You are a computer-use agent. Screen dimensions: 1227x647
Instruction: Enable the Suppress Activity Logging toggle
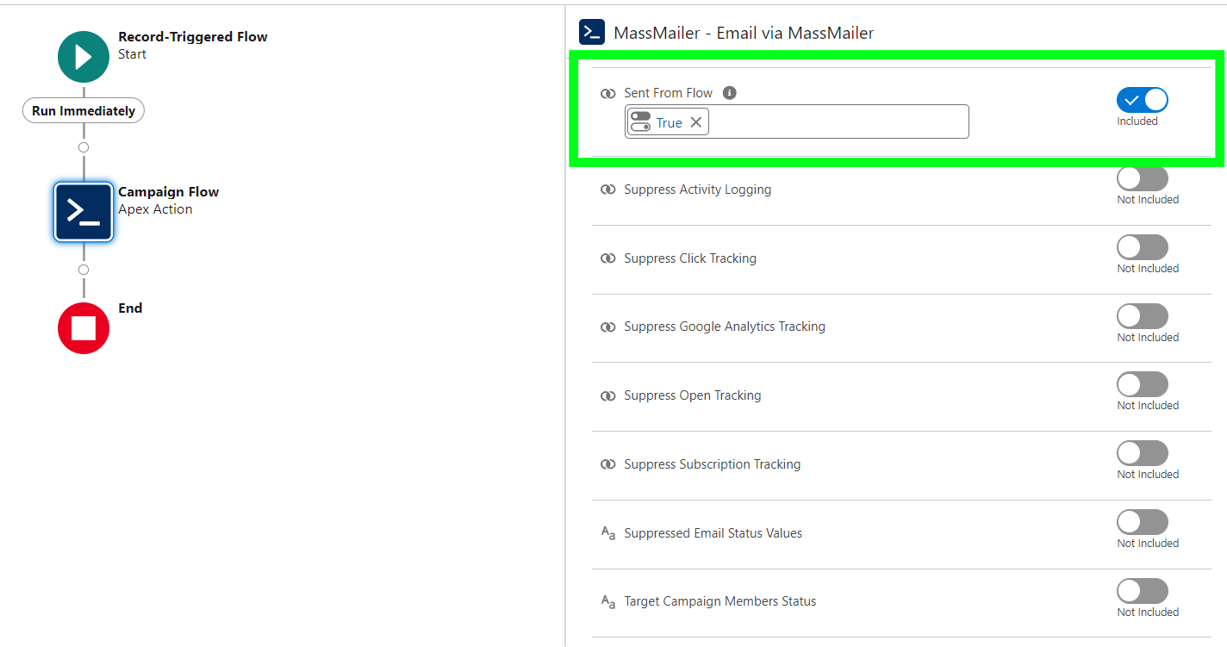(x=1143, y=178)
